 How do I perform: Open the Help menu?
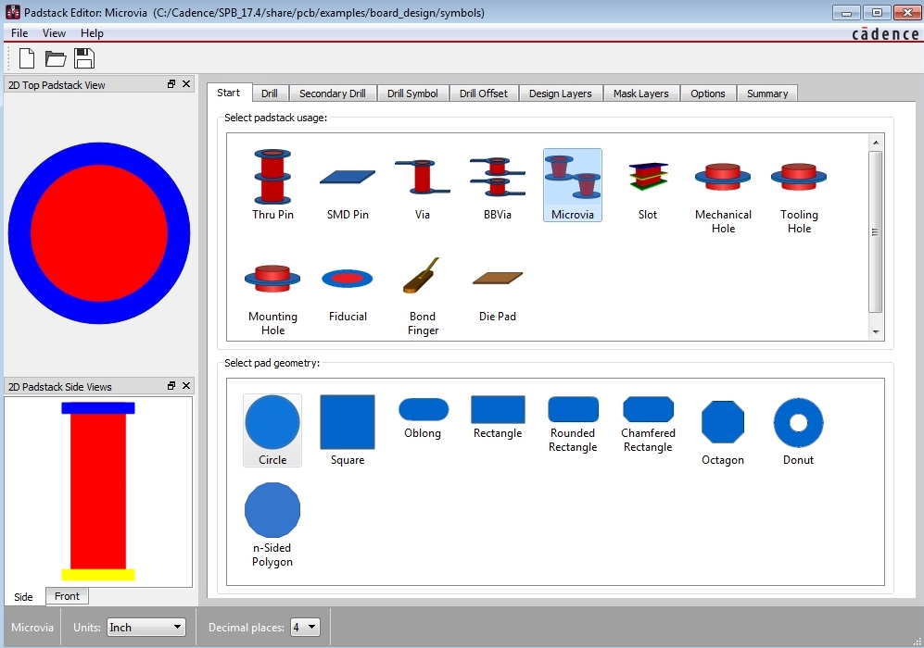click(92, 33)
